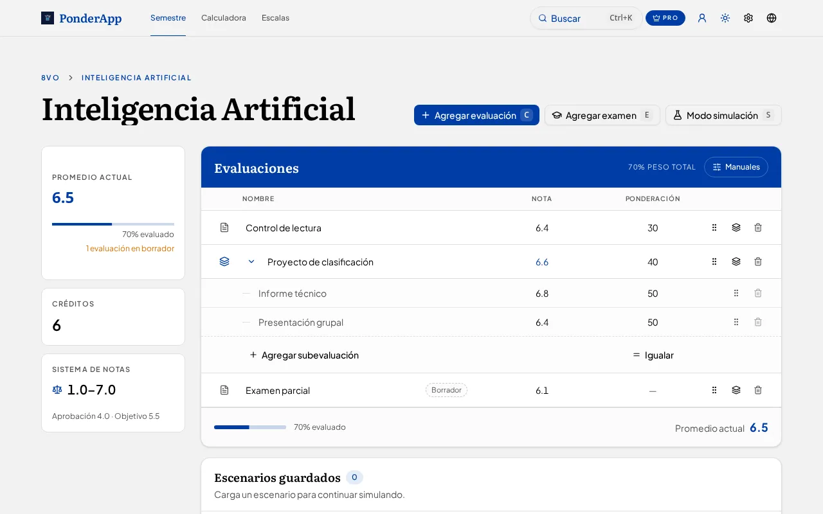
Task: Delete Presentación grupal subevaluation
Action: click(x=758, y=322)
